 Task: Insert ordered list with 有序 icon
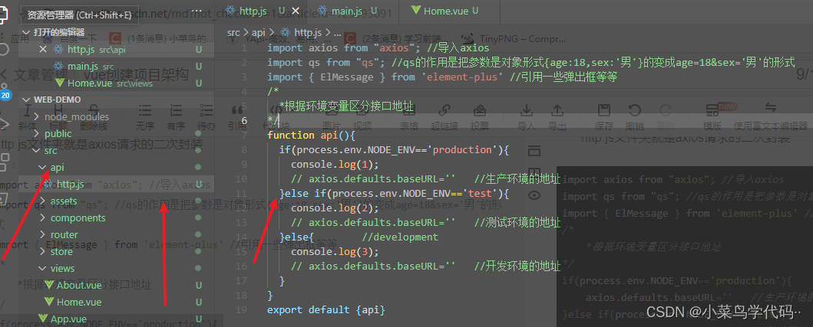pos(177,110)
